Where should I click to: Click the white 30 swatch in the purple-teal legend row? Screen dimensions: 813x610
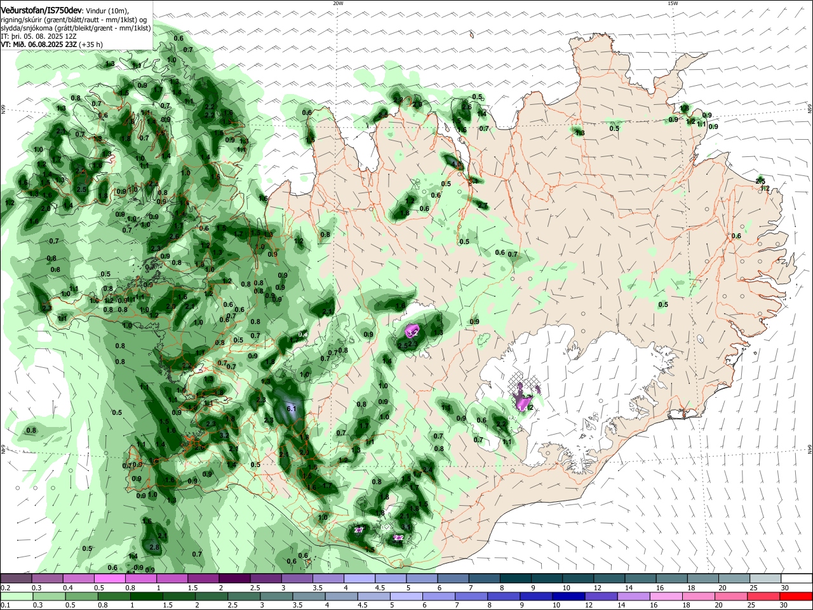point(797,579)
